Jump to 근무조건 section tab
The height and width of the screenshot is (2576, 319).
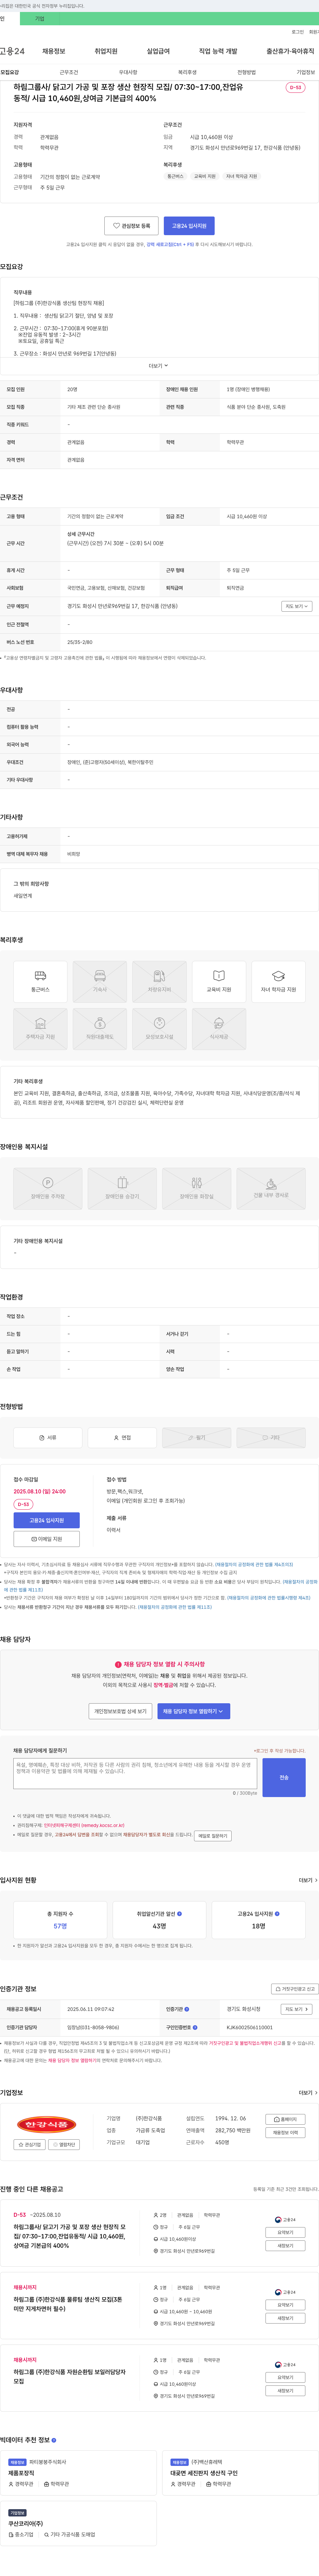point(69,72)
